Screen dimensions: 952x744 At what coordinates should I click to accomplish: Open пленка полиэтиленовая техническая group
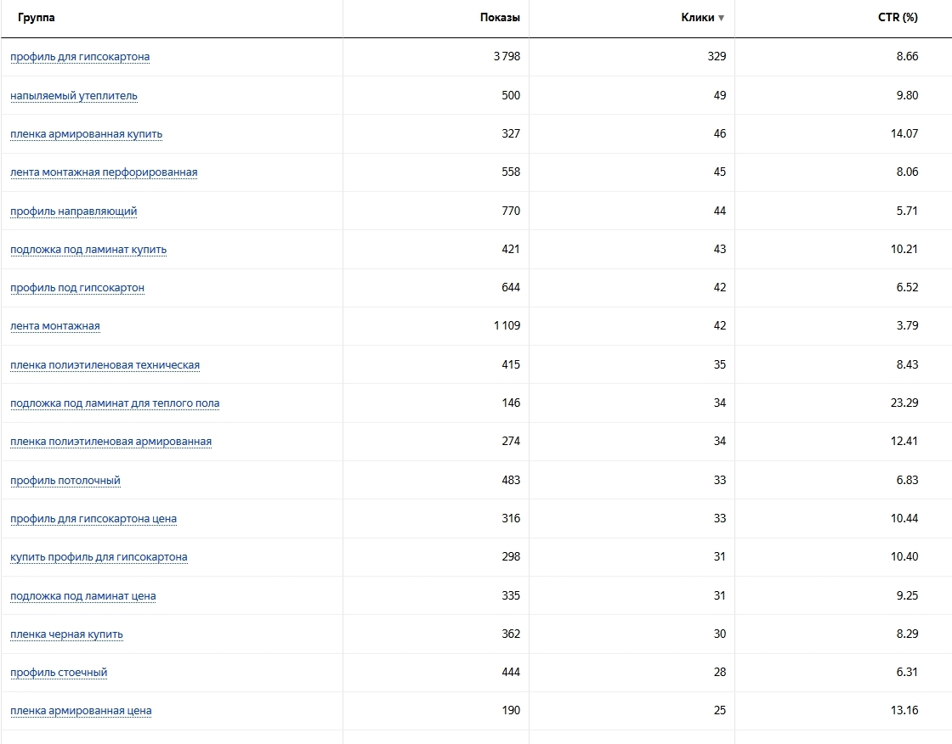[x=105, y=365]
